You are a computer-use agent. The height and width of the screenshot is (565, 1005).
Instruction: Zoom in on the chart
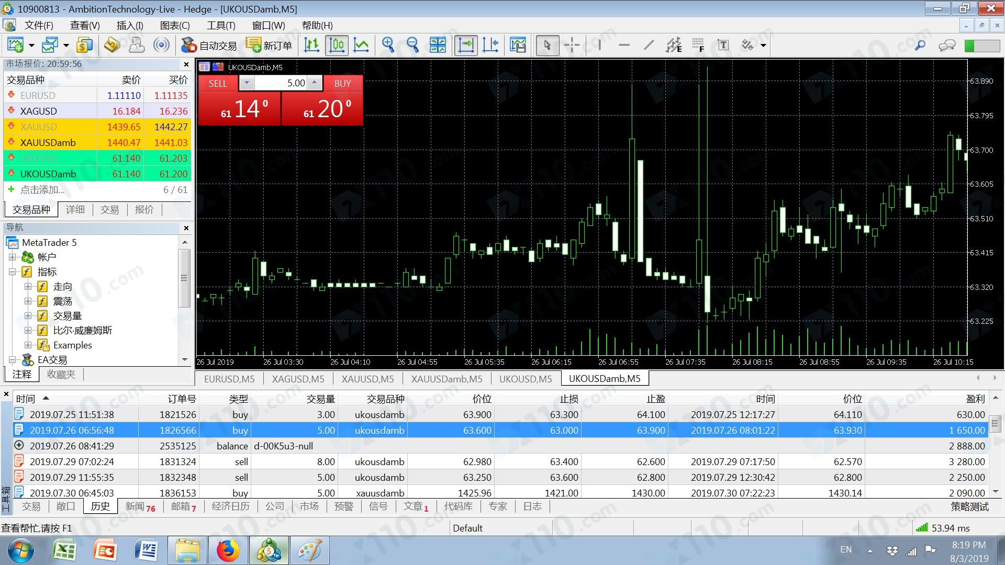pos(388,46)
